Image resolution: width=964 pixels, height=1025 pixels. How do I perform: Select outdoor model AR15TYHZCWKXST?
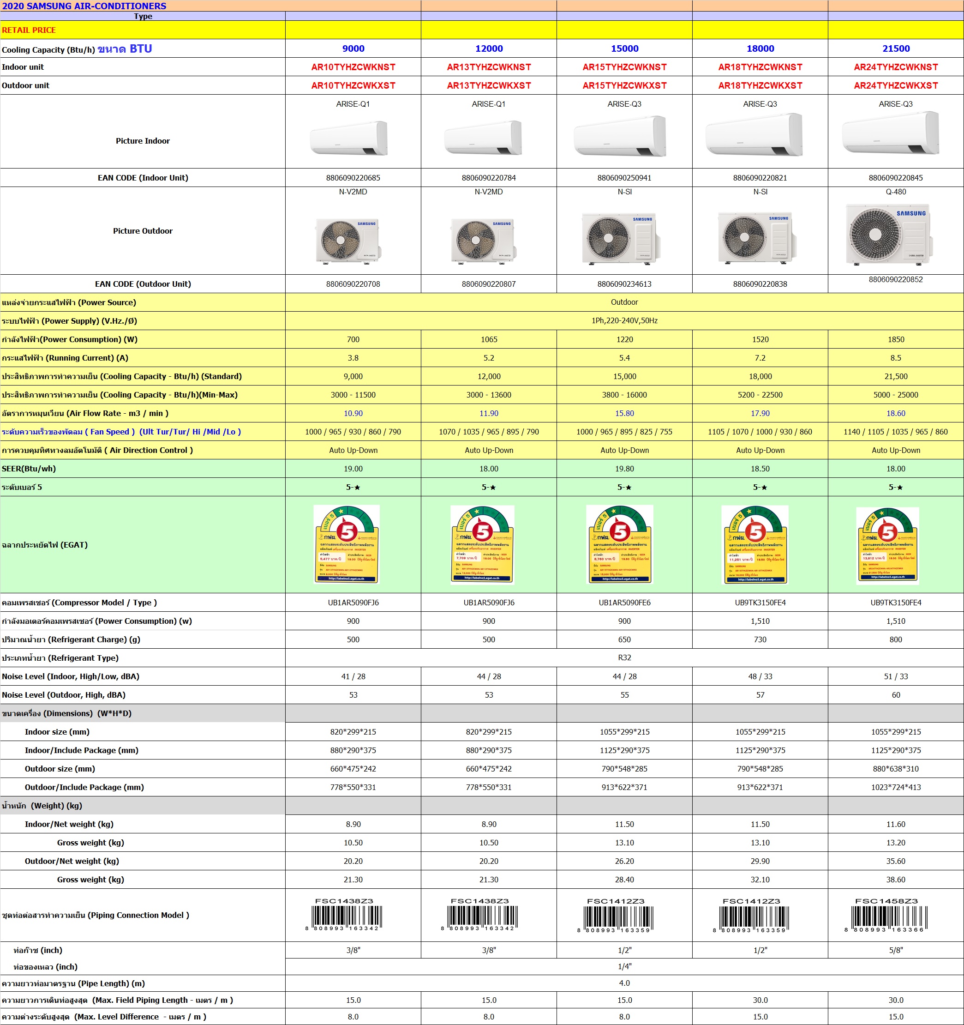coord(624,85)
